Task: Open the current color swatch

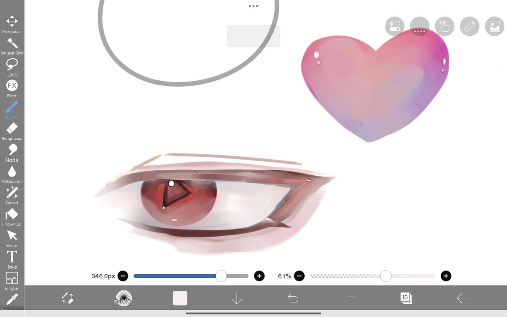Action: tap(180, 298)
